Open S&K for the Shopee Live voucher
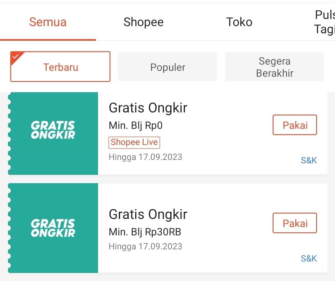 (309, 161)
